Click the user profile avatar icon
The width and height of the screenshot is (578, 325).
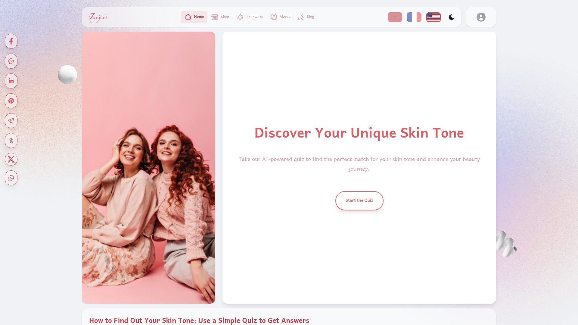[x=481, y=17]
